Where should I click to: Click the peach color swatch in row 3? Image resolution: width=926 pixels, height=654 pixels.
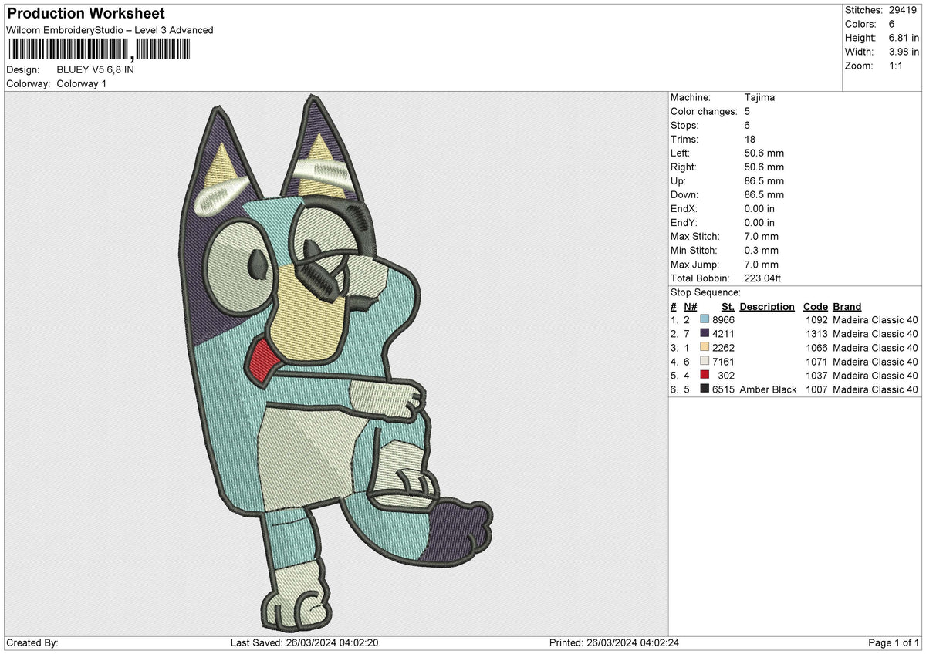click(705, 348)
